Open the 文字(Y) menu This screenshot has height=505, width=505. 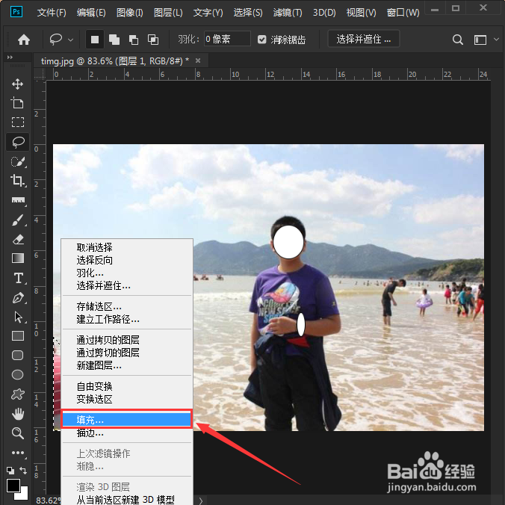[x=208, y=13]
